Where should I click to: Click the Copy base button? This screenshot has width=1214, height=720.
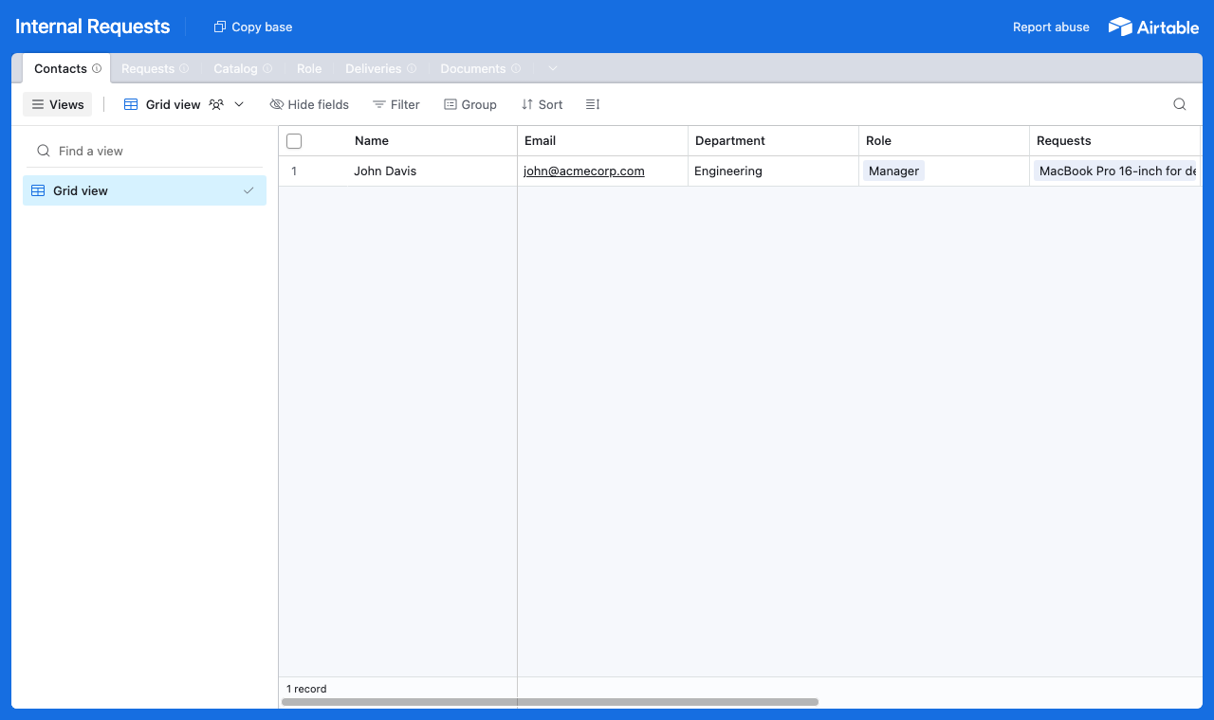point(253,27)
